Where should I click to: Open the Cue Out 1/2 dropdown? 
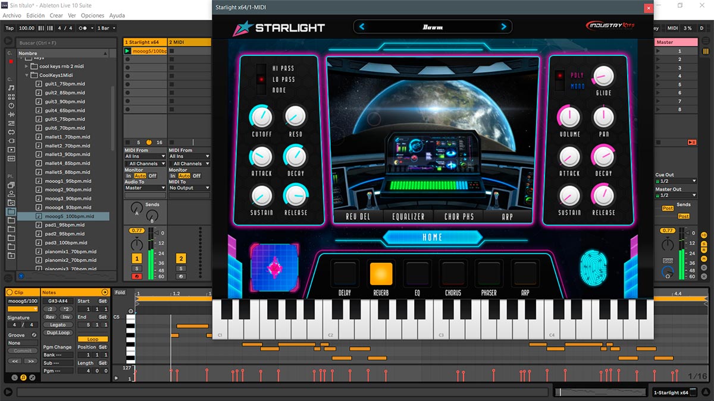pyautogui.click(x=675, y=181)
